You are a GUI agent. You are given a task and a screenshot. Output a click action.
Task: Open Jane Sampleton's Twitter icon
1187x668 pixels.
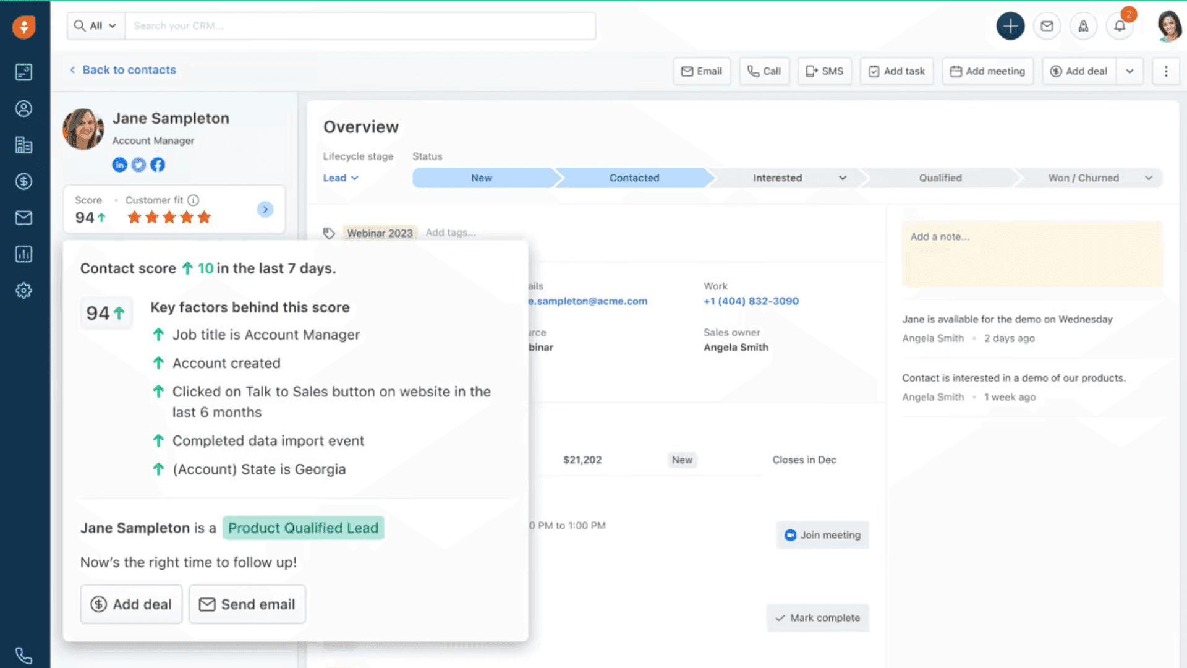(x=138, y=165)
